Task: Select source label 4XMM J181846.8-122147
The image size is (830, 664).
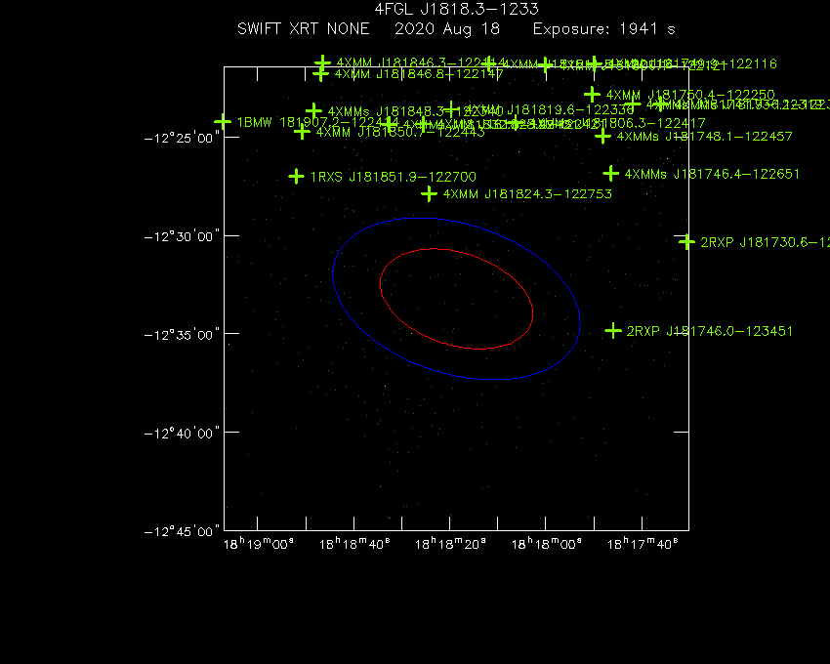Action: tap(419, 74)
